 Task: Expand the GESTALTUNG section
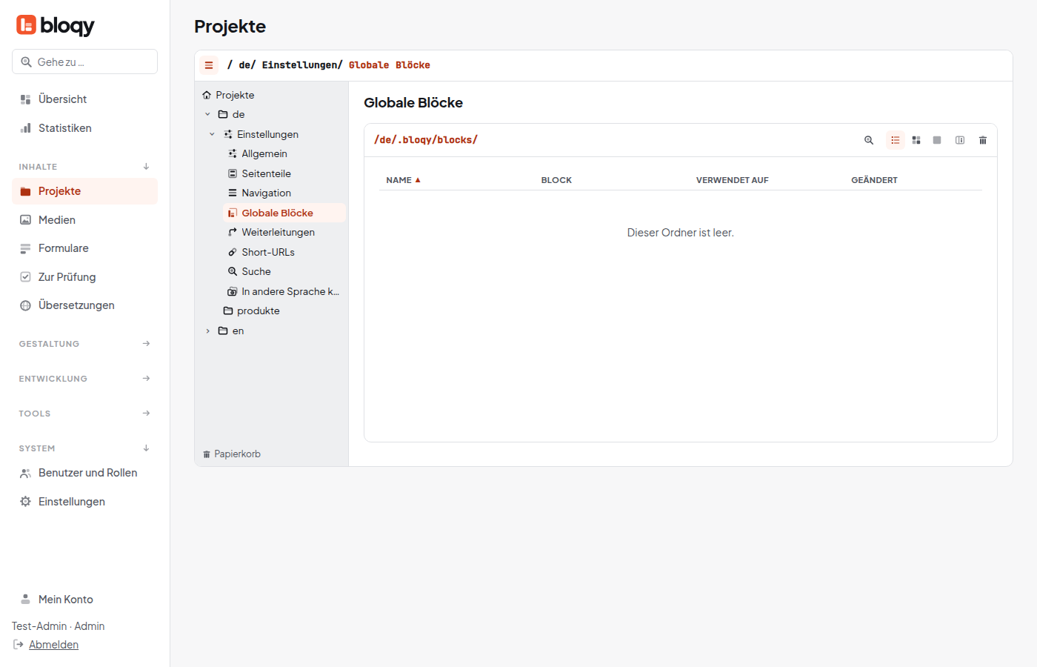(x=84, y=344)
